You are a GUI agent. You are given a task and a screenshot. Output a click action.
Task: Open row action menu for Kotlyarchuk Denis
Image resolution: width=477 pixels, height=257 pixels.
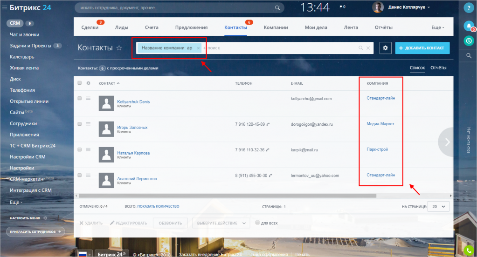[x=88, y=98]
